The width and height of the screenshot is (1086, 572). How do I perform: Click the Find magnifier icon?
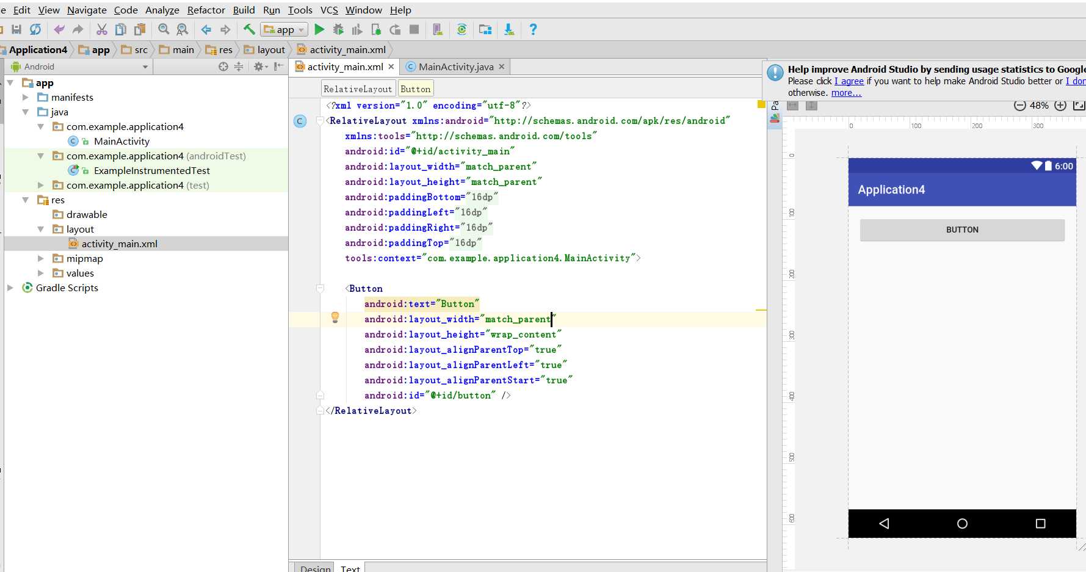[164, 29]
